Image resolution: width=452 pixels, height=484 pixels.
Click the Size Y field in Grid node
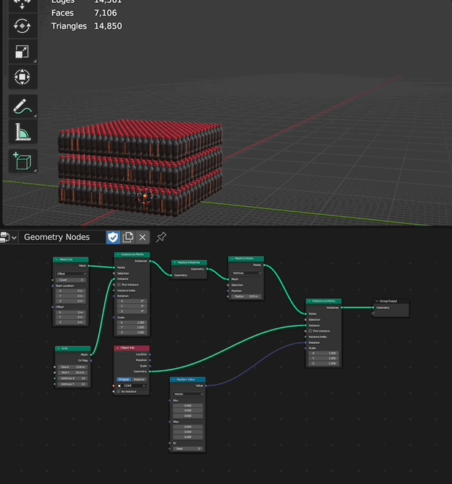click(73, 372)
